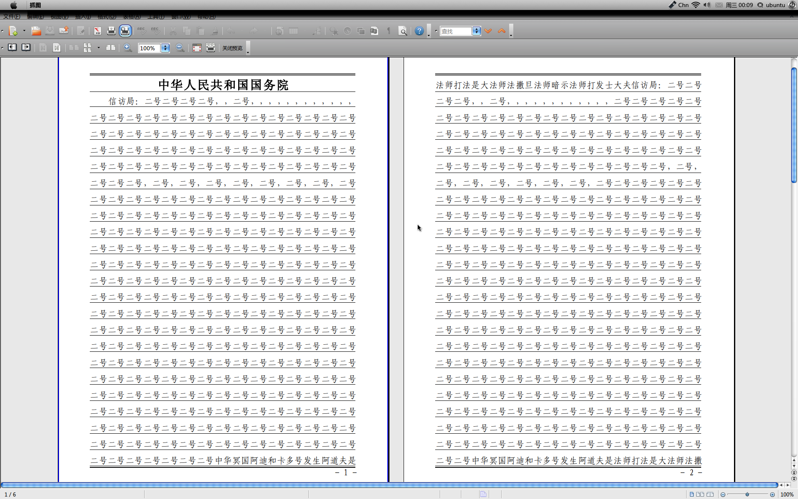This screenshot has width=798, height=499.
Task: Go to the previous preview page
Action: [x=12, y=48]
